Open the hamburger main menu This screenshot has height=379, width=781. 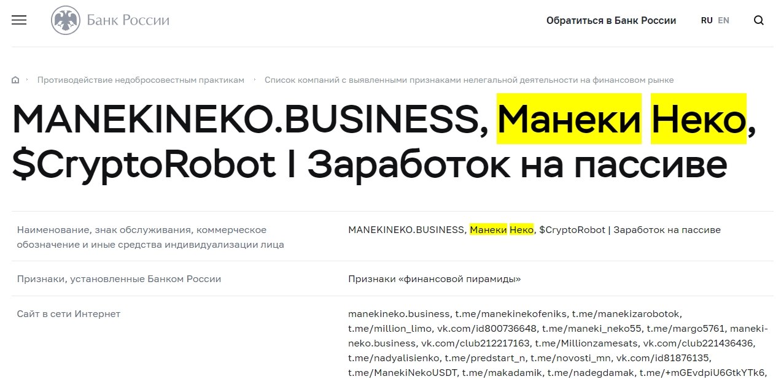[19, 20]
